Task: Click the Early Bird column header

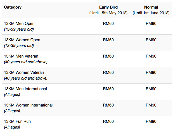Action: pyautogui.click(x=108, y=7)
